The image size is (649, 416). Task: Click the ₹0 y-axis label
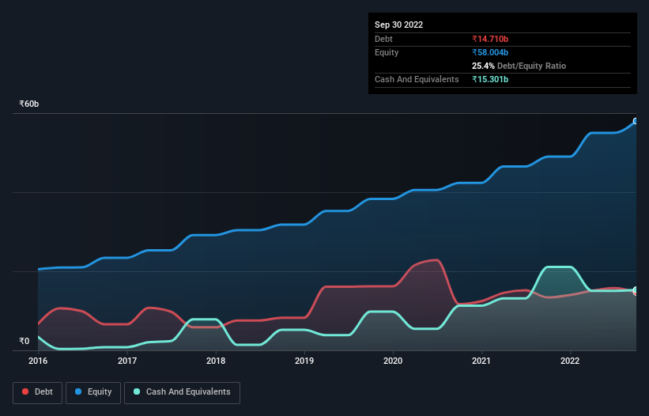(x=25, y=341)
